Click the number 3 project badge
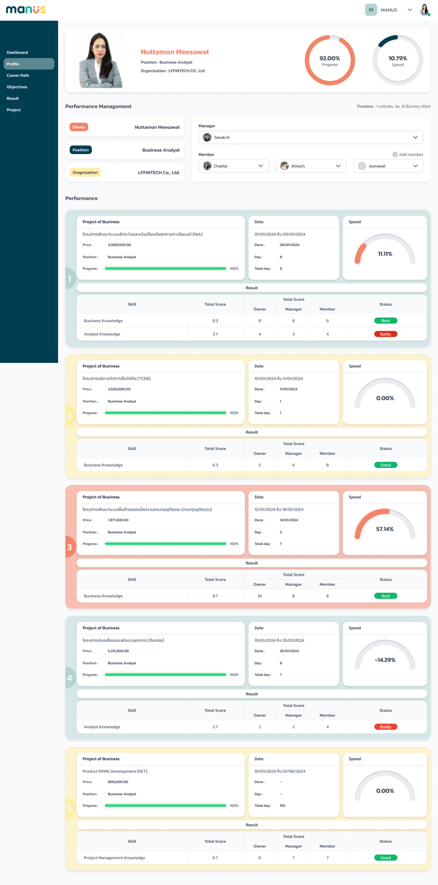 tap(70, 547)
